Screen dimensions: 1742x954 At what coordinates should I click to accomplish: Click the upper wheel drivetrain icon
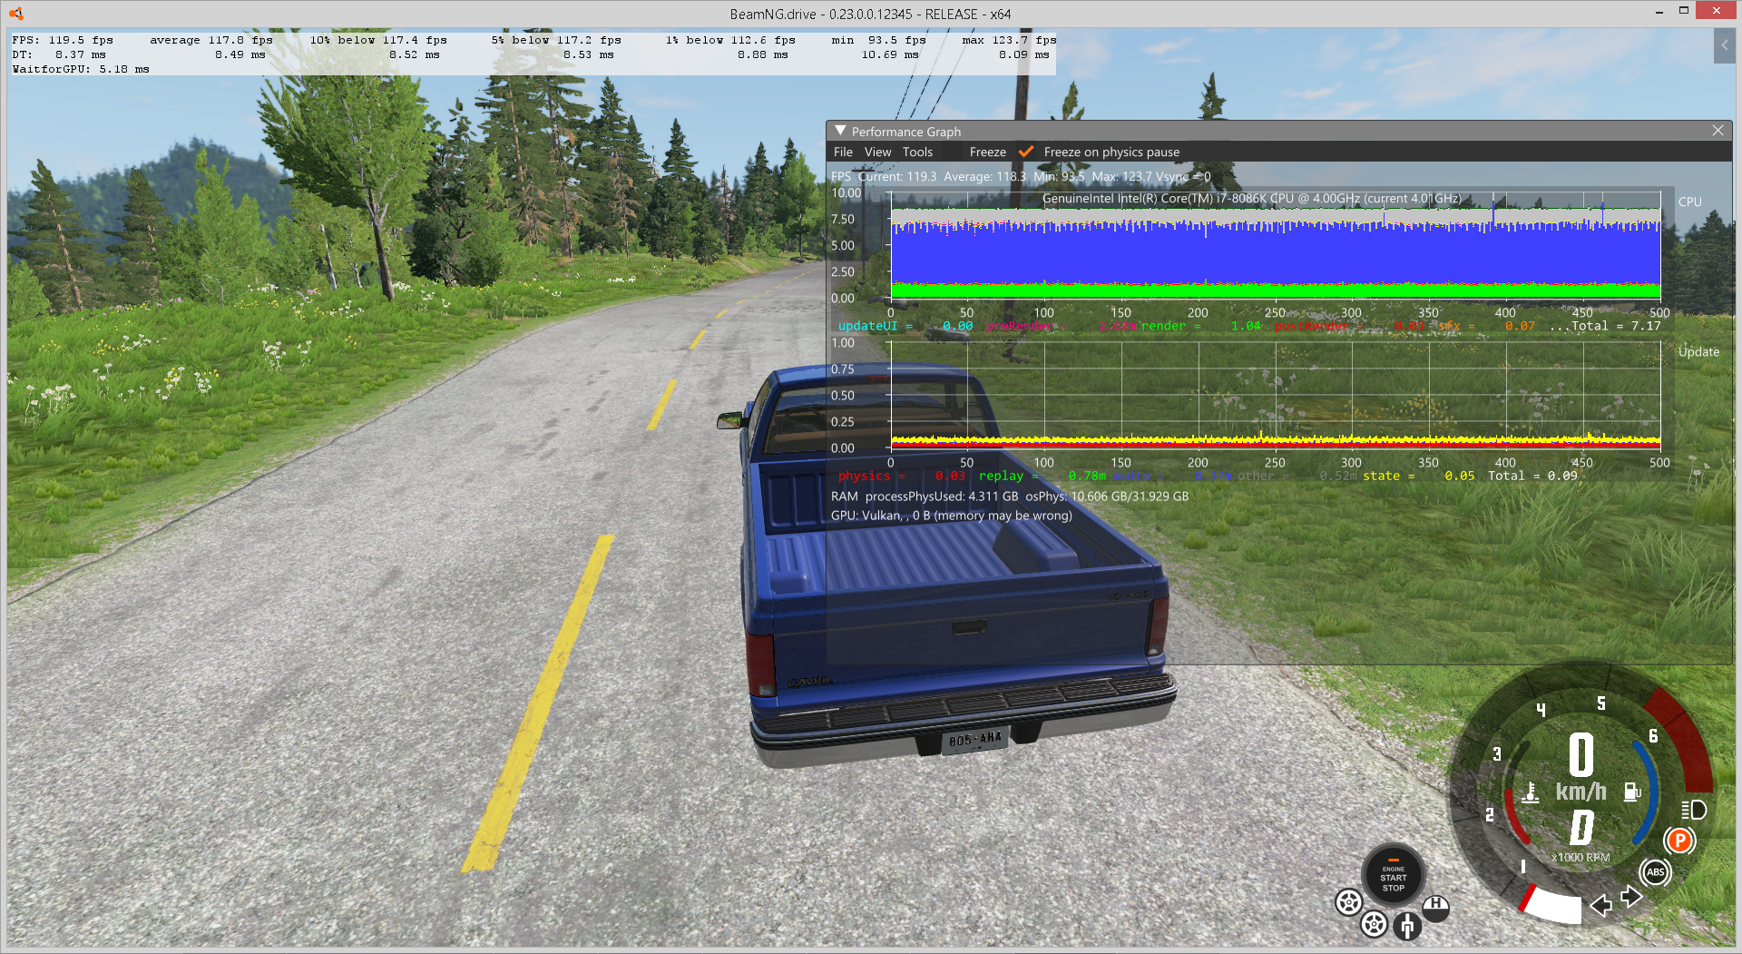[1348, 902]
